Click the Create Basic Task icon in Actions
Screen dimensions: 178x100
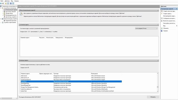point(162,11)
